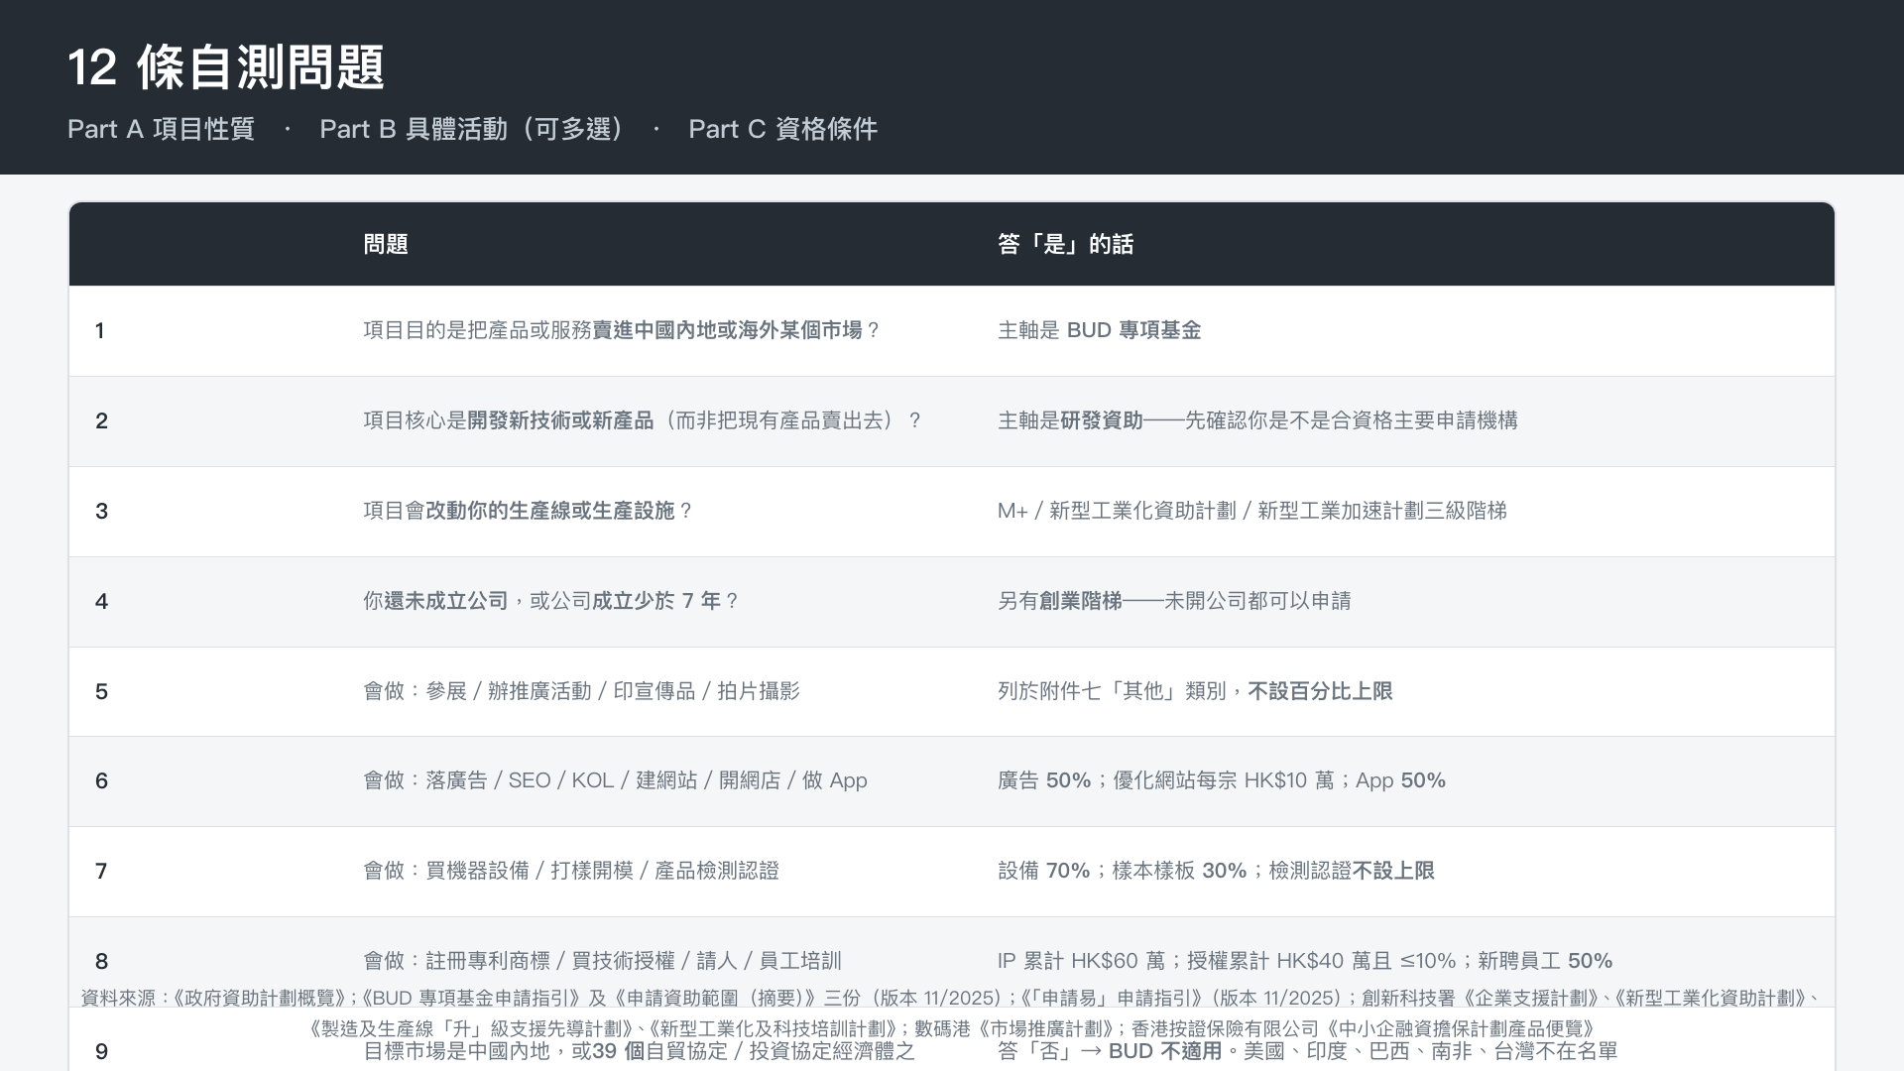Click question about 賣進中國內地或海外某個市場
Image resolution: width=1904 pixels, height=1071 pixels.
point(622,330)
